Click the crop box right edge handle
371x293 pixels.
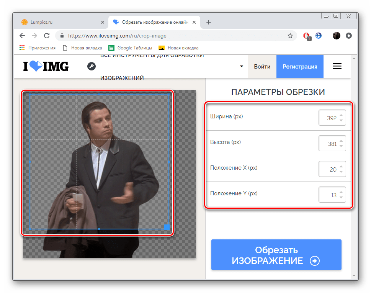168,162
